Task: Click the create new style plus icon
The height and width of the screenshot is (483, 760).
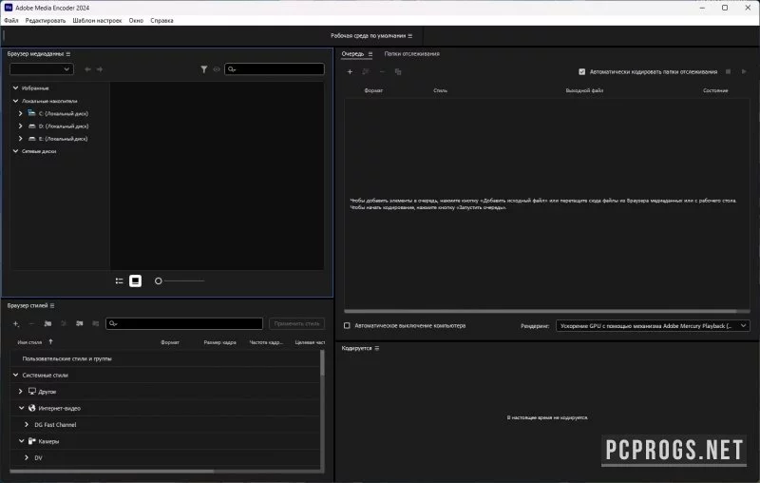Action: click(16, 323)
